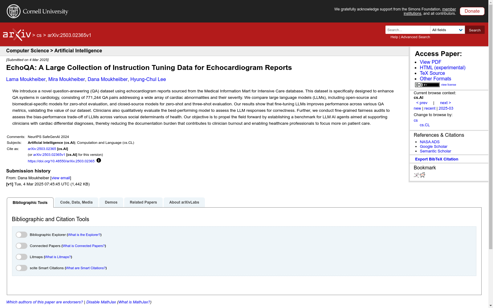493x308 pixels.
Task: Browse by cs.CL context
Action: [425, 125]
